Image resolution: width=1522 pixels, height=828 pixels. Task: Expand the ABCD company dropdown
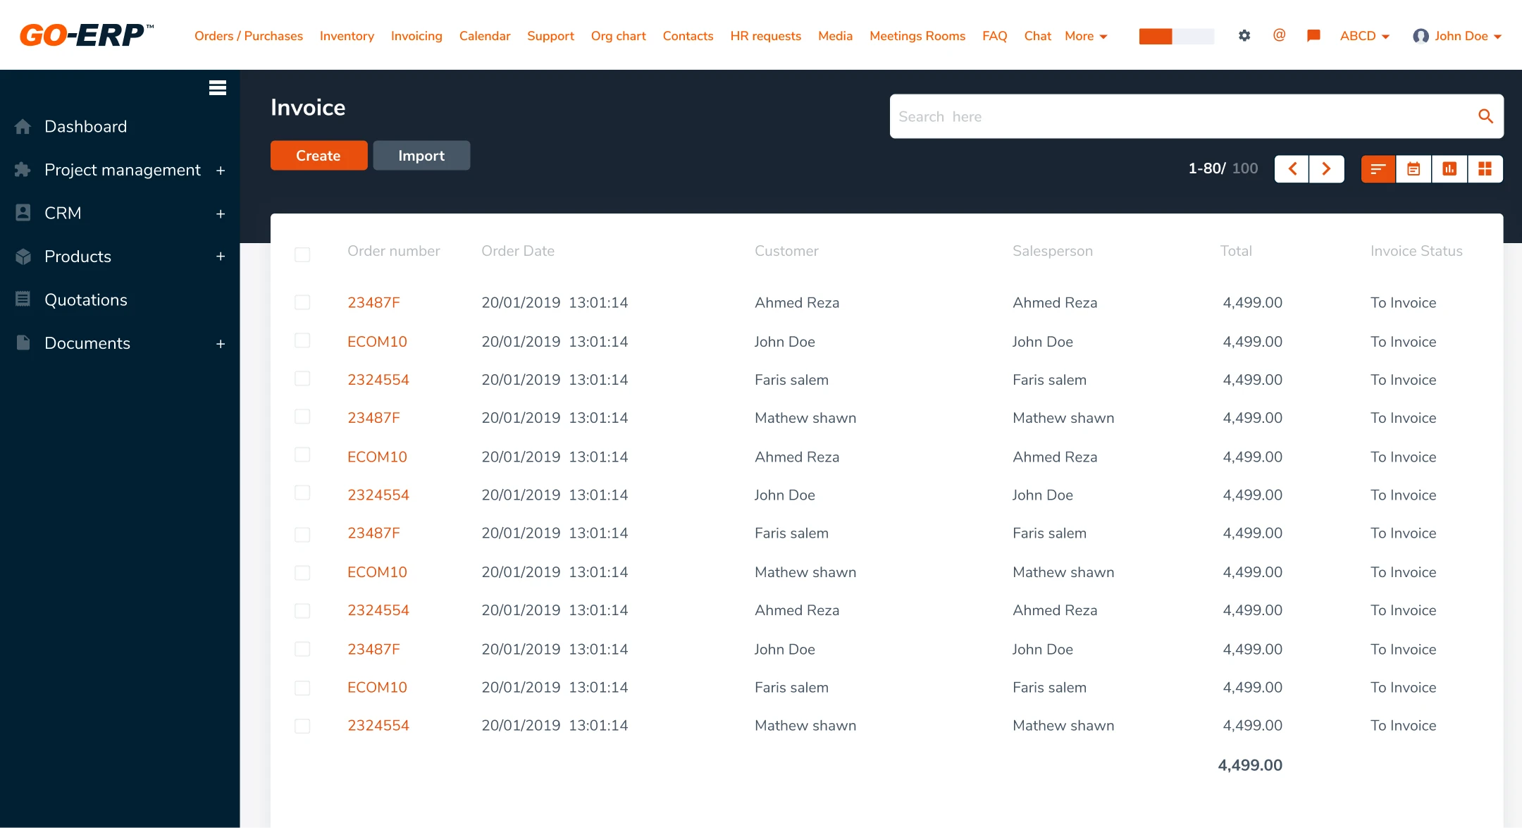[x=1364, y=36]
